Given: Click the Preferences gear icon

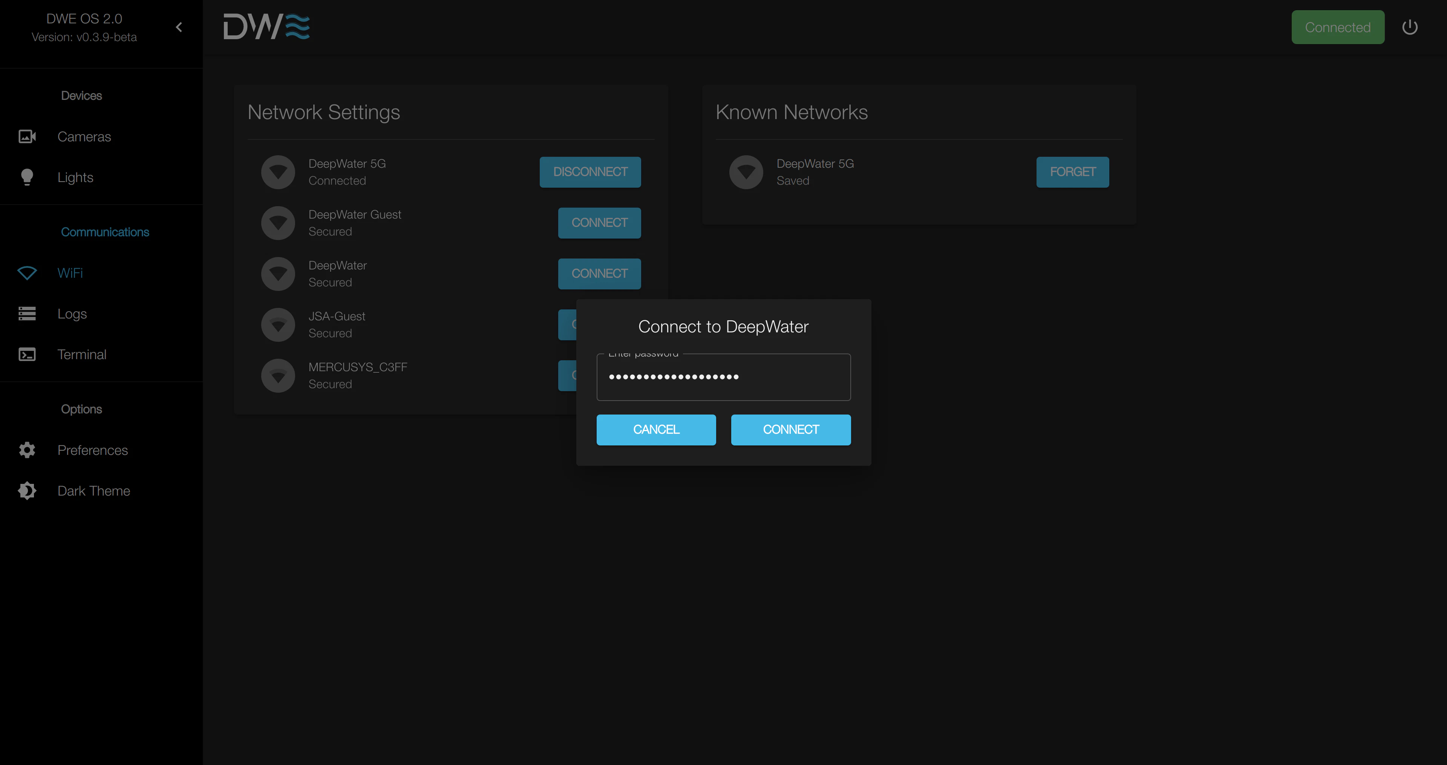Looking at the screenshot, I should [x=27, y=450].
